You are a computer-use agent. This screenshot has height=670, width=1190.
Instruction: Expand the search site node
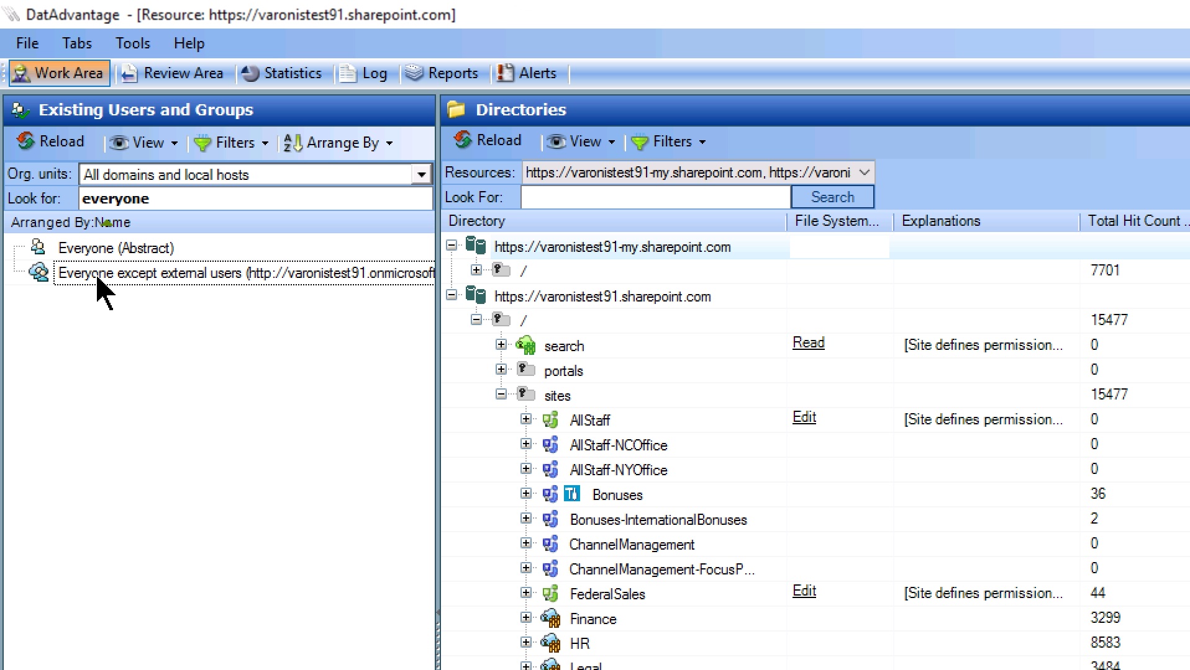tap(501, 344)
